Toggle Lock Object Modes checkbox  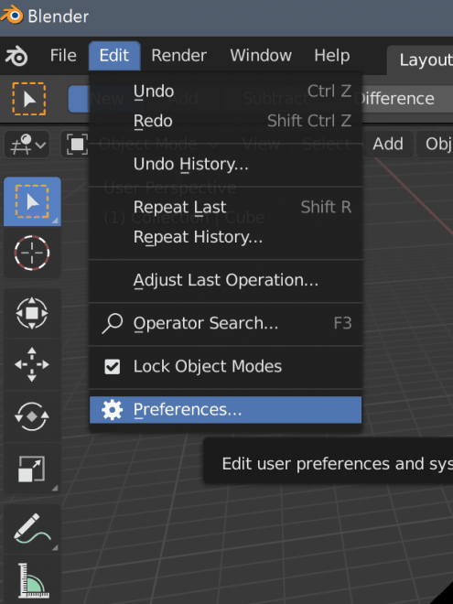(x=112, y=367)
